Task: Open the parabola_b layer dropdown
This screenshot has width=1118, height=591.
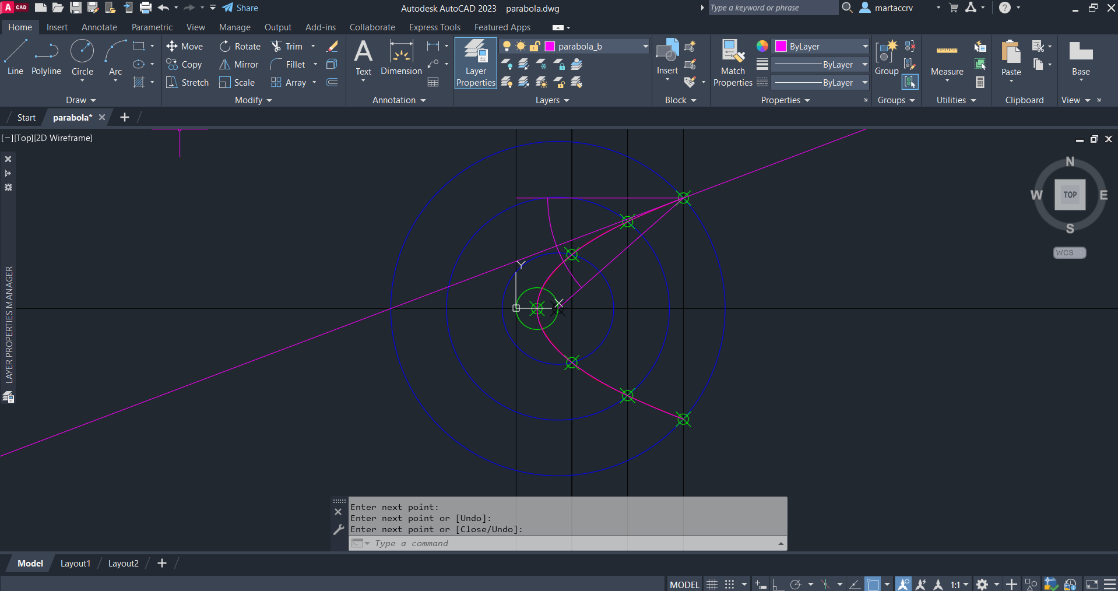Action: click(x=645, y=47)
